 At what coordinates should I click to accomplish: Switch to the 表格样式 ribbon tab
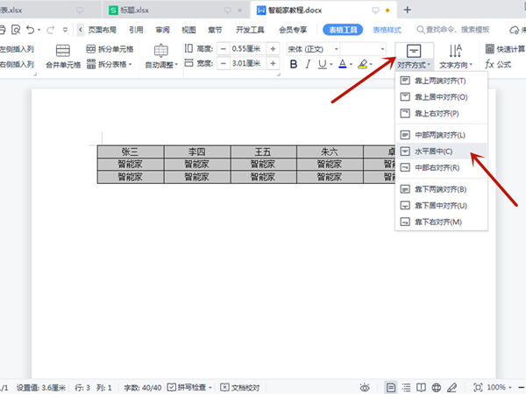388,29
